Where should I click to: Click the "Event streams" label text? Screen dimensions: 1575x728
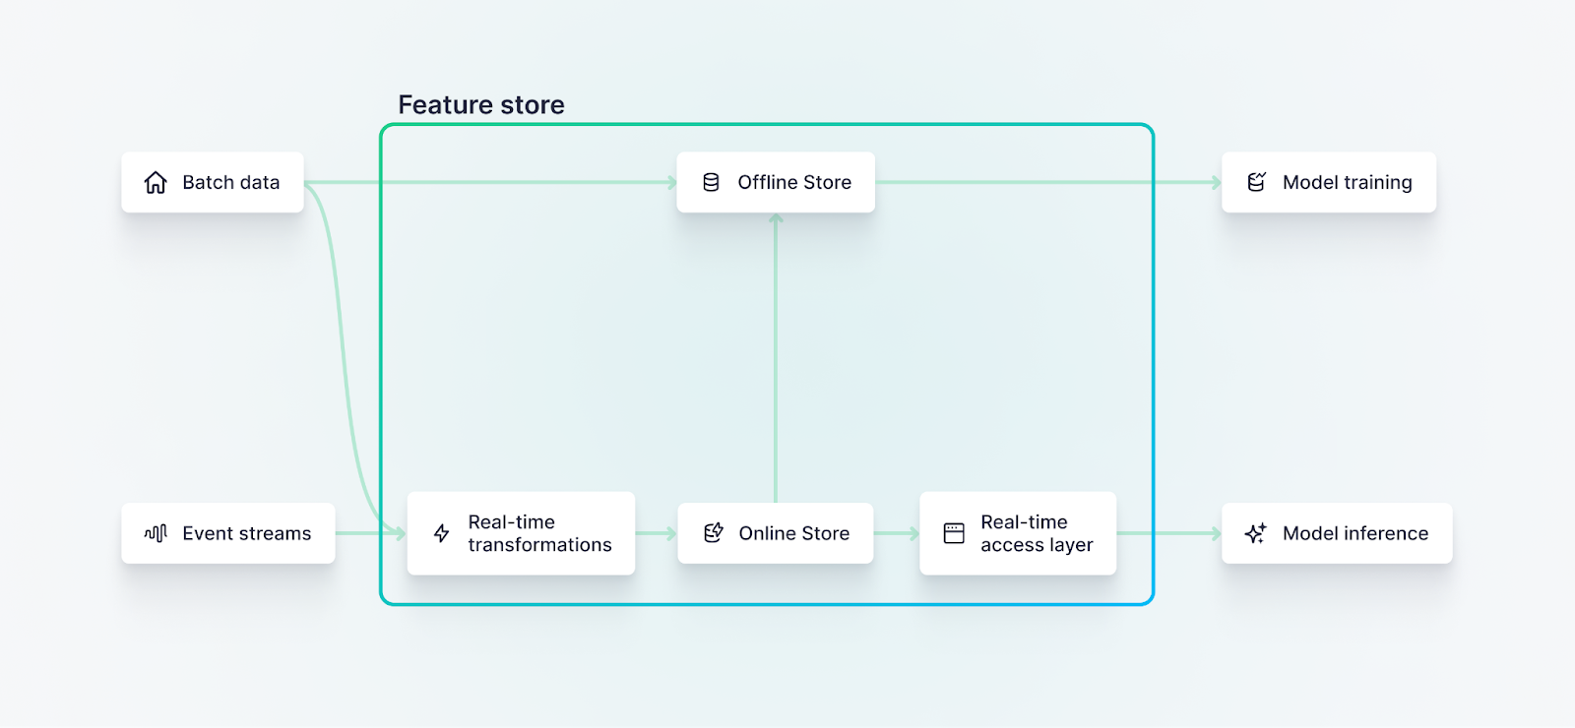(x=246, y=533)
